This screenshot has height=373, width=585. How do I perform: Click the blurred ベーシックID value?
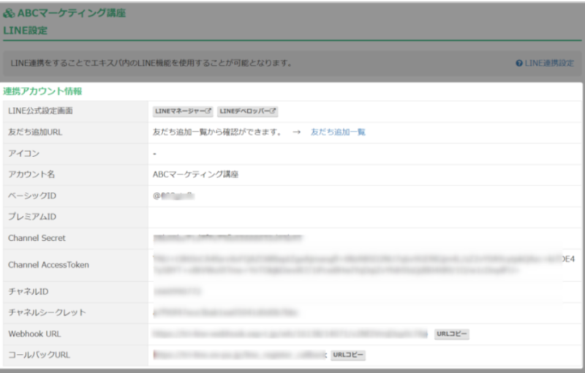pos(174,196)
